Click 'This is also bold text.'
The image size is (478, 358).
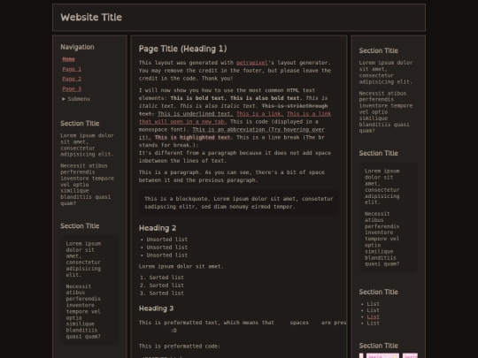[266, 98]
